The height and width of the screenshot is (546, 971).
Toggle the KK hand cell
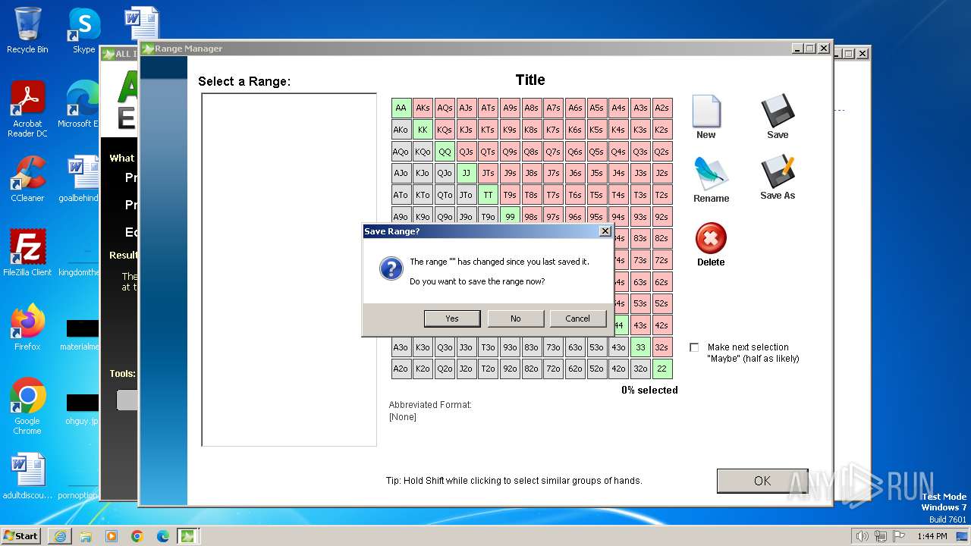[423, 130]
